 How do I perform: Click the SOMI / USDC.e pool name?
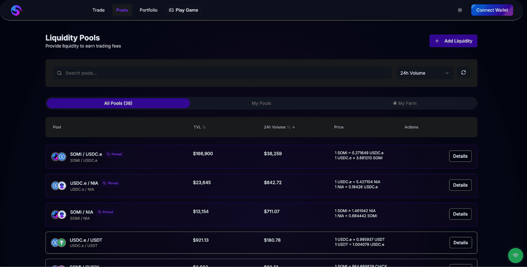point(86,154)
